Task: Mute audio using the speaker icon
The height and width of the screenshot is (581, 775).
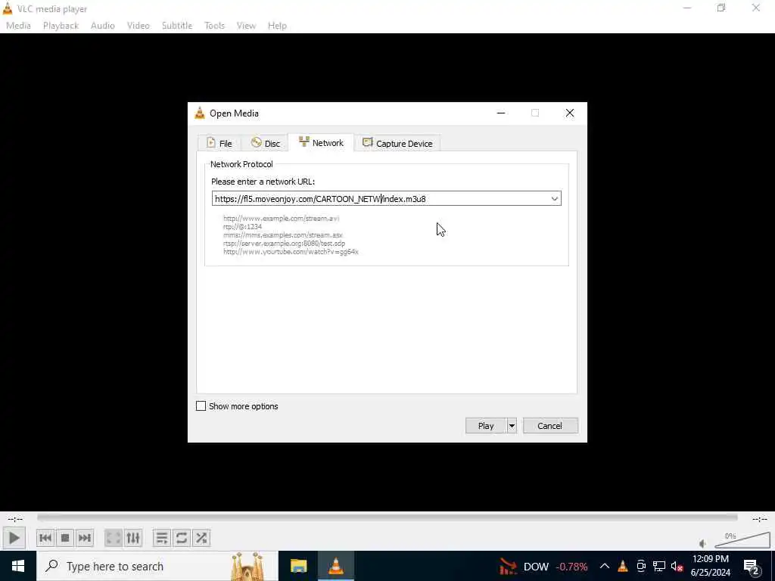Action: pyautogui.click(x=703, y=543)
